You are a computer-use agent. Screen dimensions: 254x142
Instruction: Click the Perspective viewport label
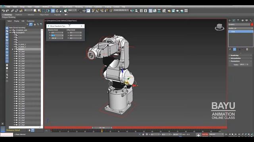[x=52, y=21]
